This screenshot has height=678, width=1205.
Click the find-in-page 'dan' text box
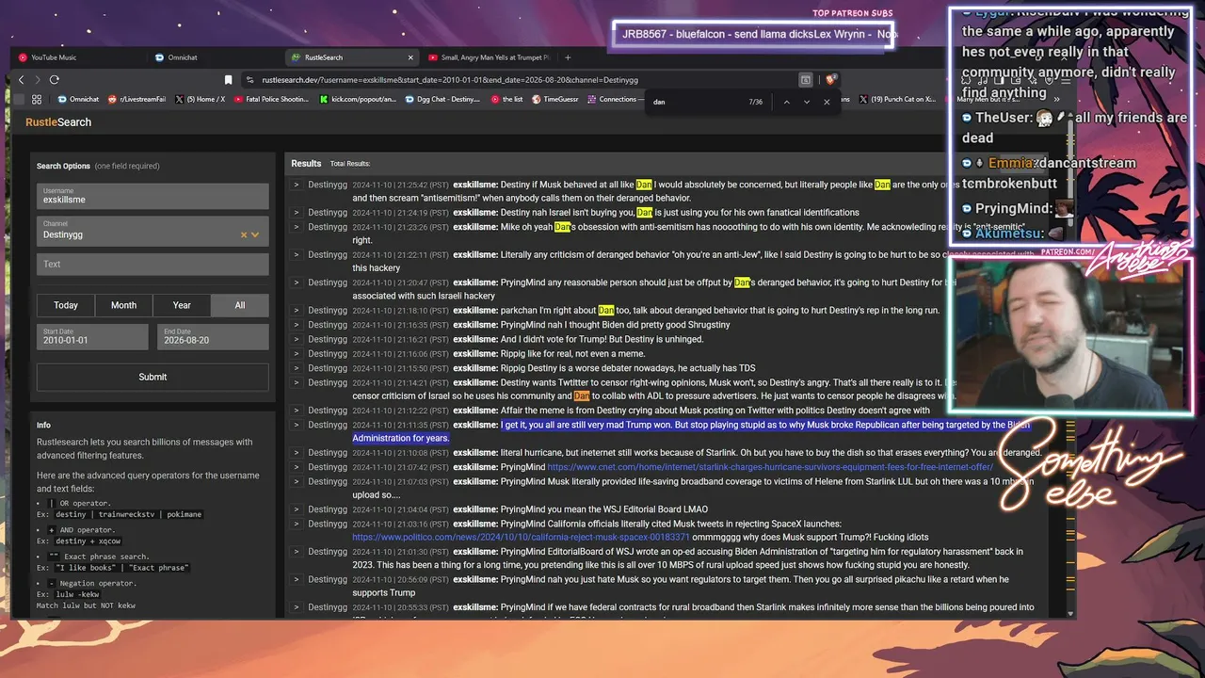[695, 102]
